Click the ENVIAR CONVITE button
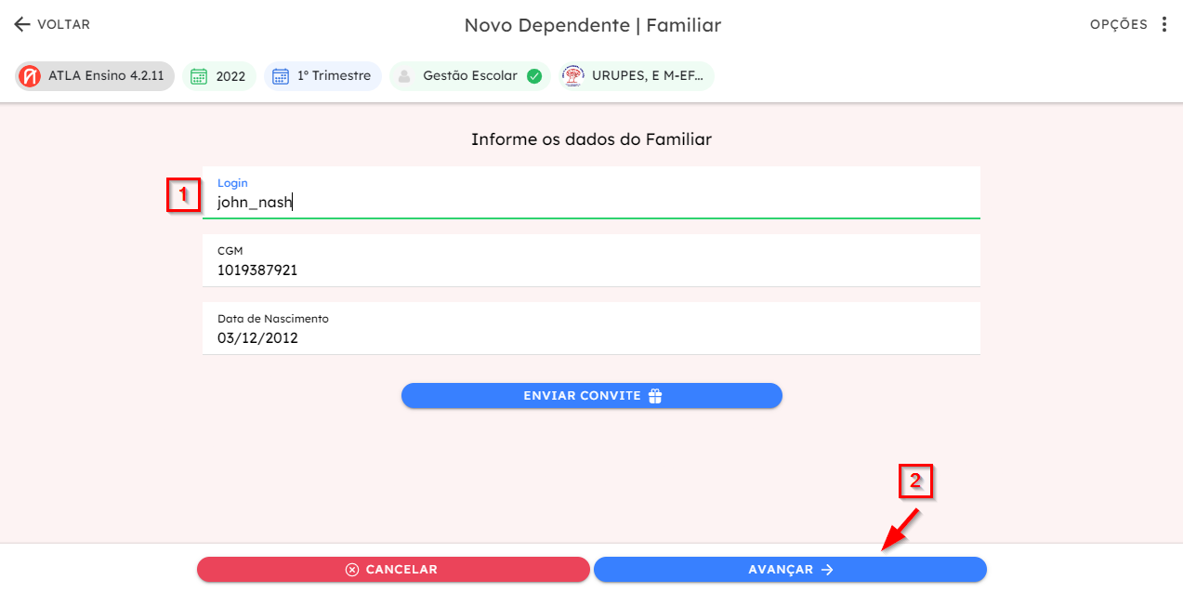 592,396
